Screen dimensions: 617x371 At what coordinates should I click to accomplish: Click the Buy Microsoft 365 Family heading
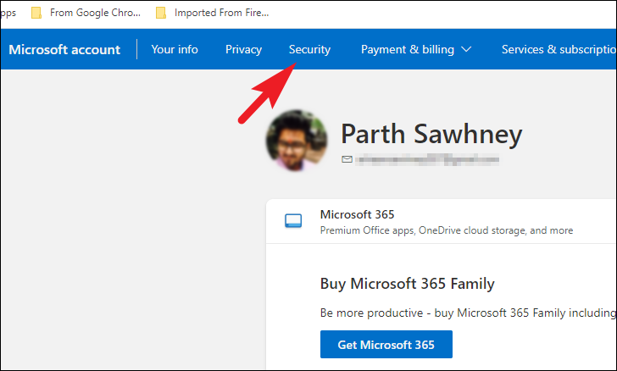coord(408,284)
